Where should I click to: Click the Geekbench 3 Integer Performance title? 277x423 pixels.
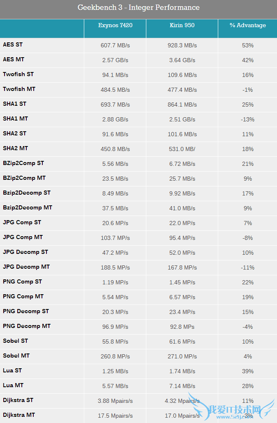[x=138, y=7]
